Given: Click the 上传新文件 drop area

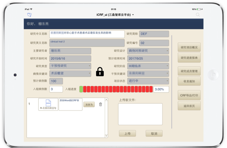Looking at the screenshot, I should click(140, 114).
